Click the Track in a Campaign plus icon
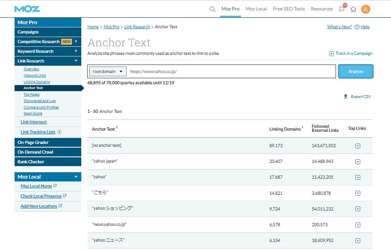The width and height of the screenshot is (391, 250). [332, 54]
